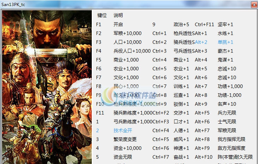Click the blue 'Alt+2' hotkey text

click(201, 42)
